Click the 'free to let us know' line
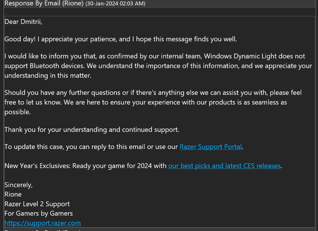Viewport: 318px width, 231px height. pos(146,102)
